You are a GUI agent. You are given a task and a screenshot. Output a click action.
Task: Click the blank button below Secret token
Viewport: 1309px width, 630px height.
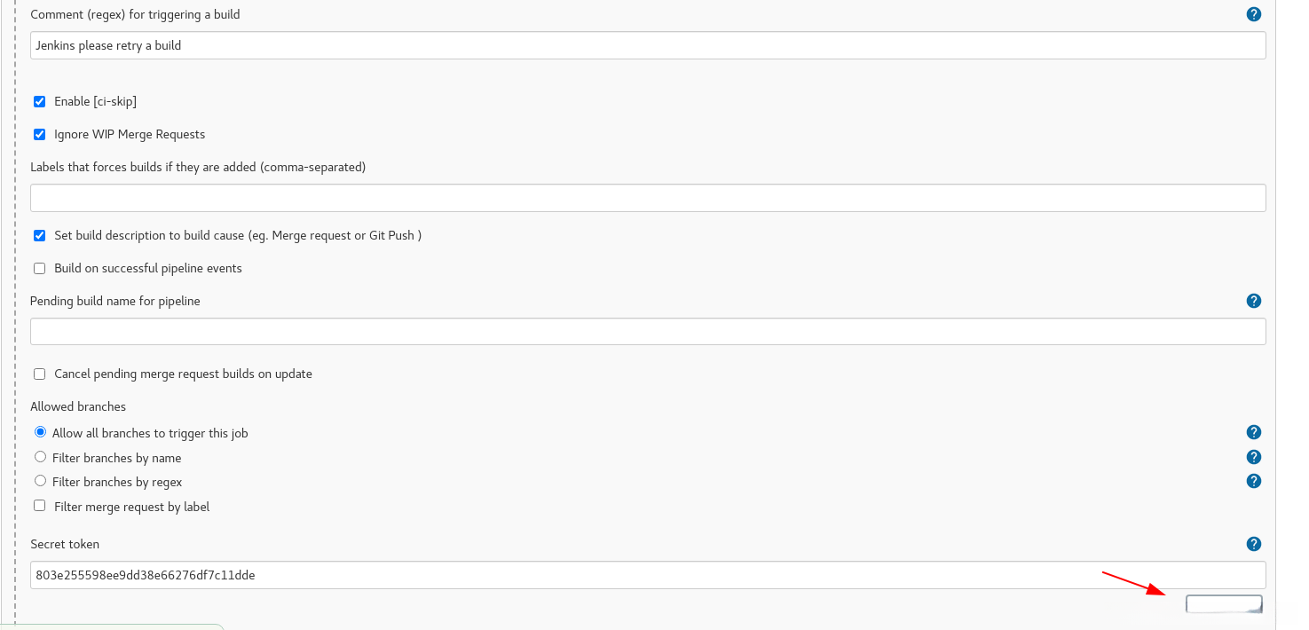(x=1224, y=604)
